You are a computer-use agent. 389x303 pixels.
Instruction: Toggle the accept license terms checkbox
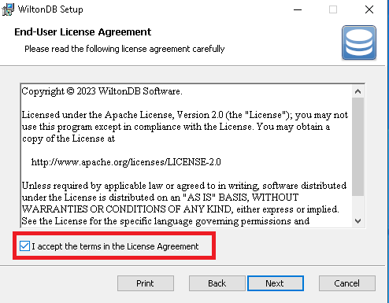point(24,246)
